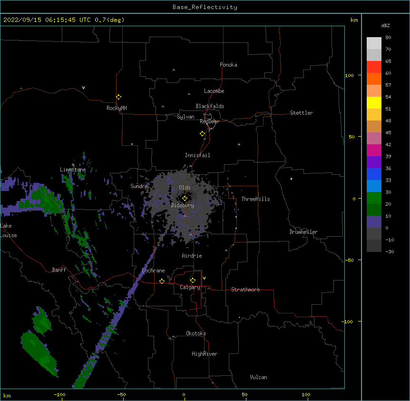Select the bright green 20–30 dBZ legend swatch
This screenshot has height=401, width=410.
pos(374,198)
